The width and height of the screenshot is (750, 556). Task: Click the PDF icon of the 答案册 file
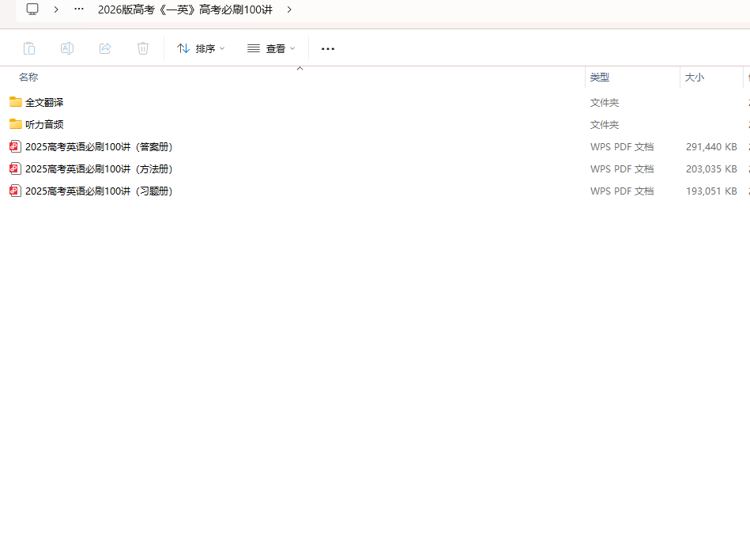pyautogui.click(x=16, y=146)
